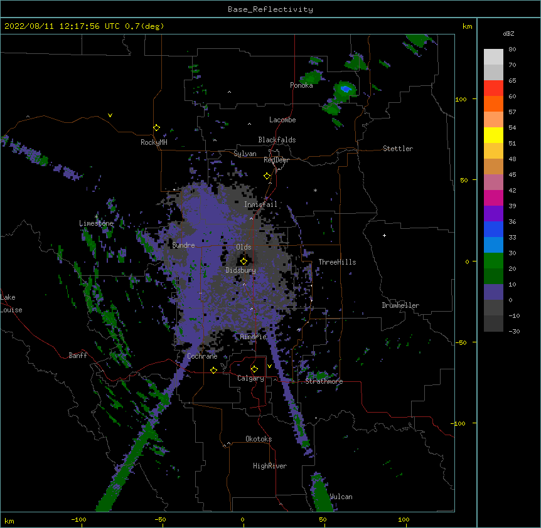Click the HighRiver label
The width and height of the screenshot is (541, 528).
tap(270, 466)
